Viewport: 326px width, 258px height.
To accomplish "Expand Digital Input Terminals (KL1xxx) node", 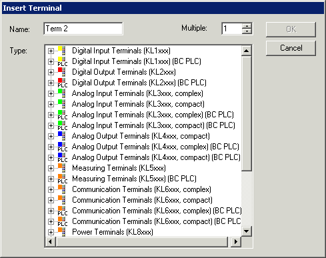I will 51,51.
